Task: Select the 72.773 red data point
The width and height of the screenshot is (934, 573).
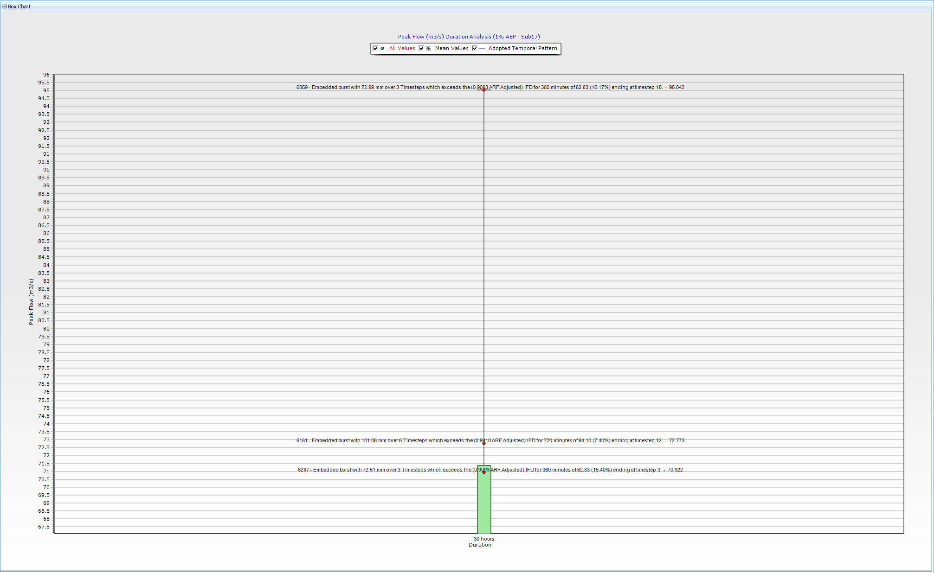Action: click(484, 443)
